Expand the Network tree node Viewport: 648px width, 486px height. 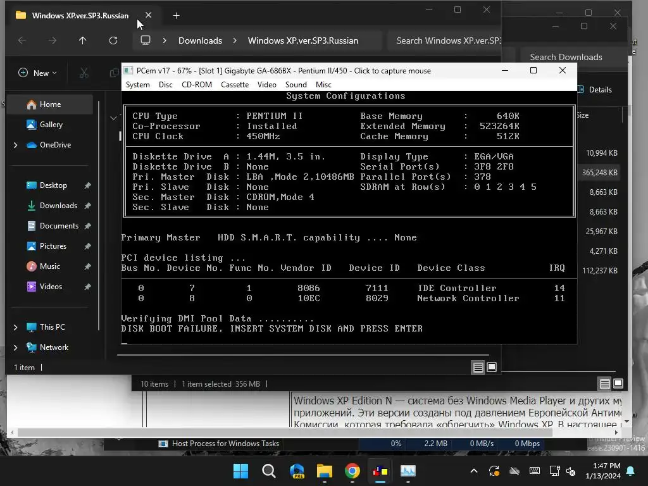(x=16, y=347)
